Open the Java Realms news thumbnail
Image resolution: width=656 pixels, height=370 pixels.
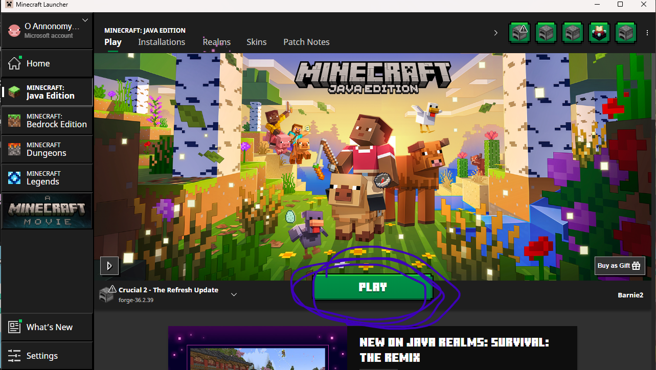coord(258,348)
